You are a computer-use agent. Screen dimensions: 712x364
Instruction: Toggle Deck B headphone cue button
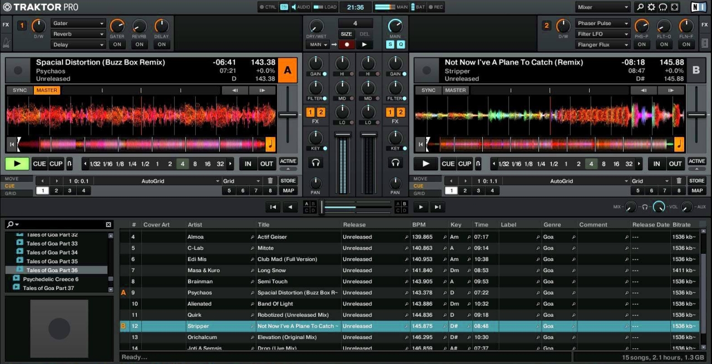[x=395, y=163]
